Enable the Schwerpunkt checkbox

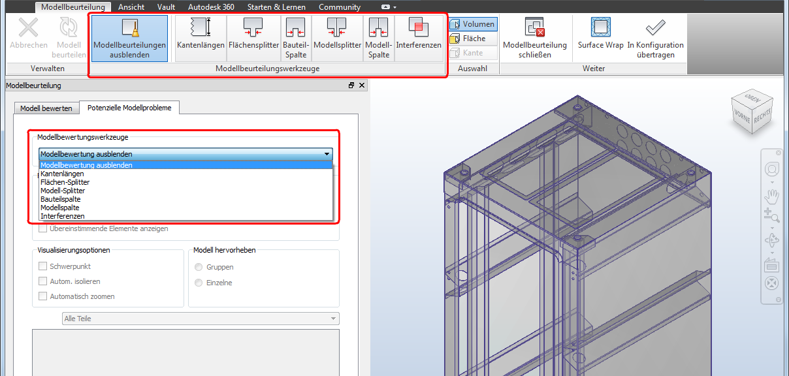click(x=43, y=266)
